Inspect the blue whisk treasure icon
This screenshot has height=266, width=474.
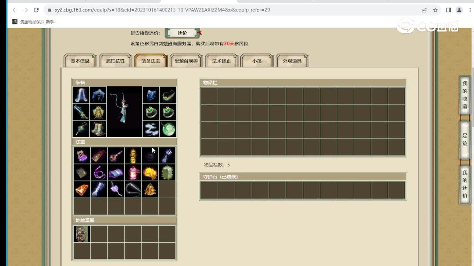pos(167,156)
